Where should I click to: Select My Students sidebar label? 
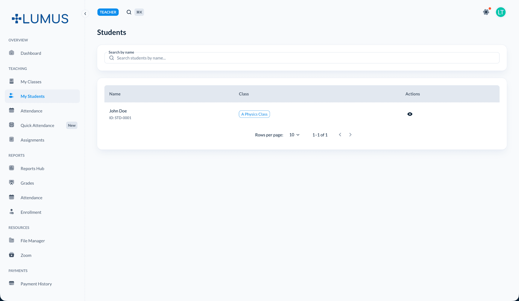tap(33, 96)
